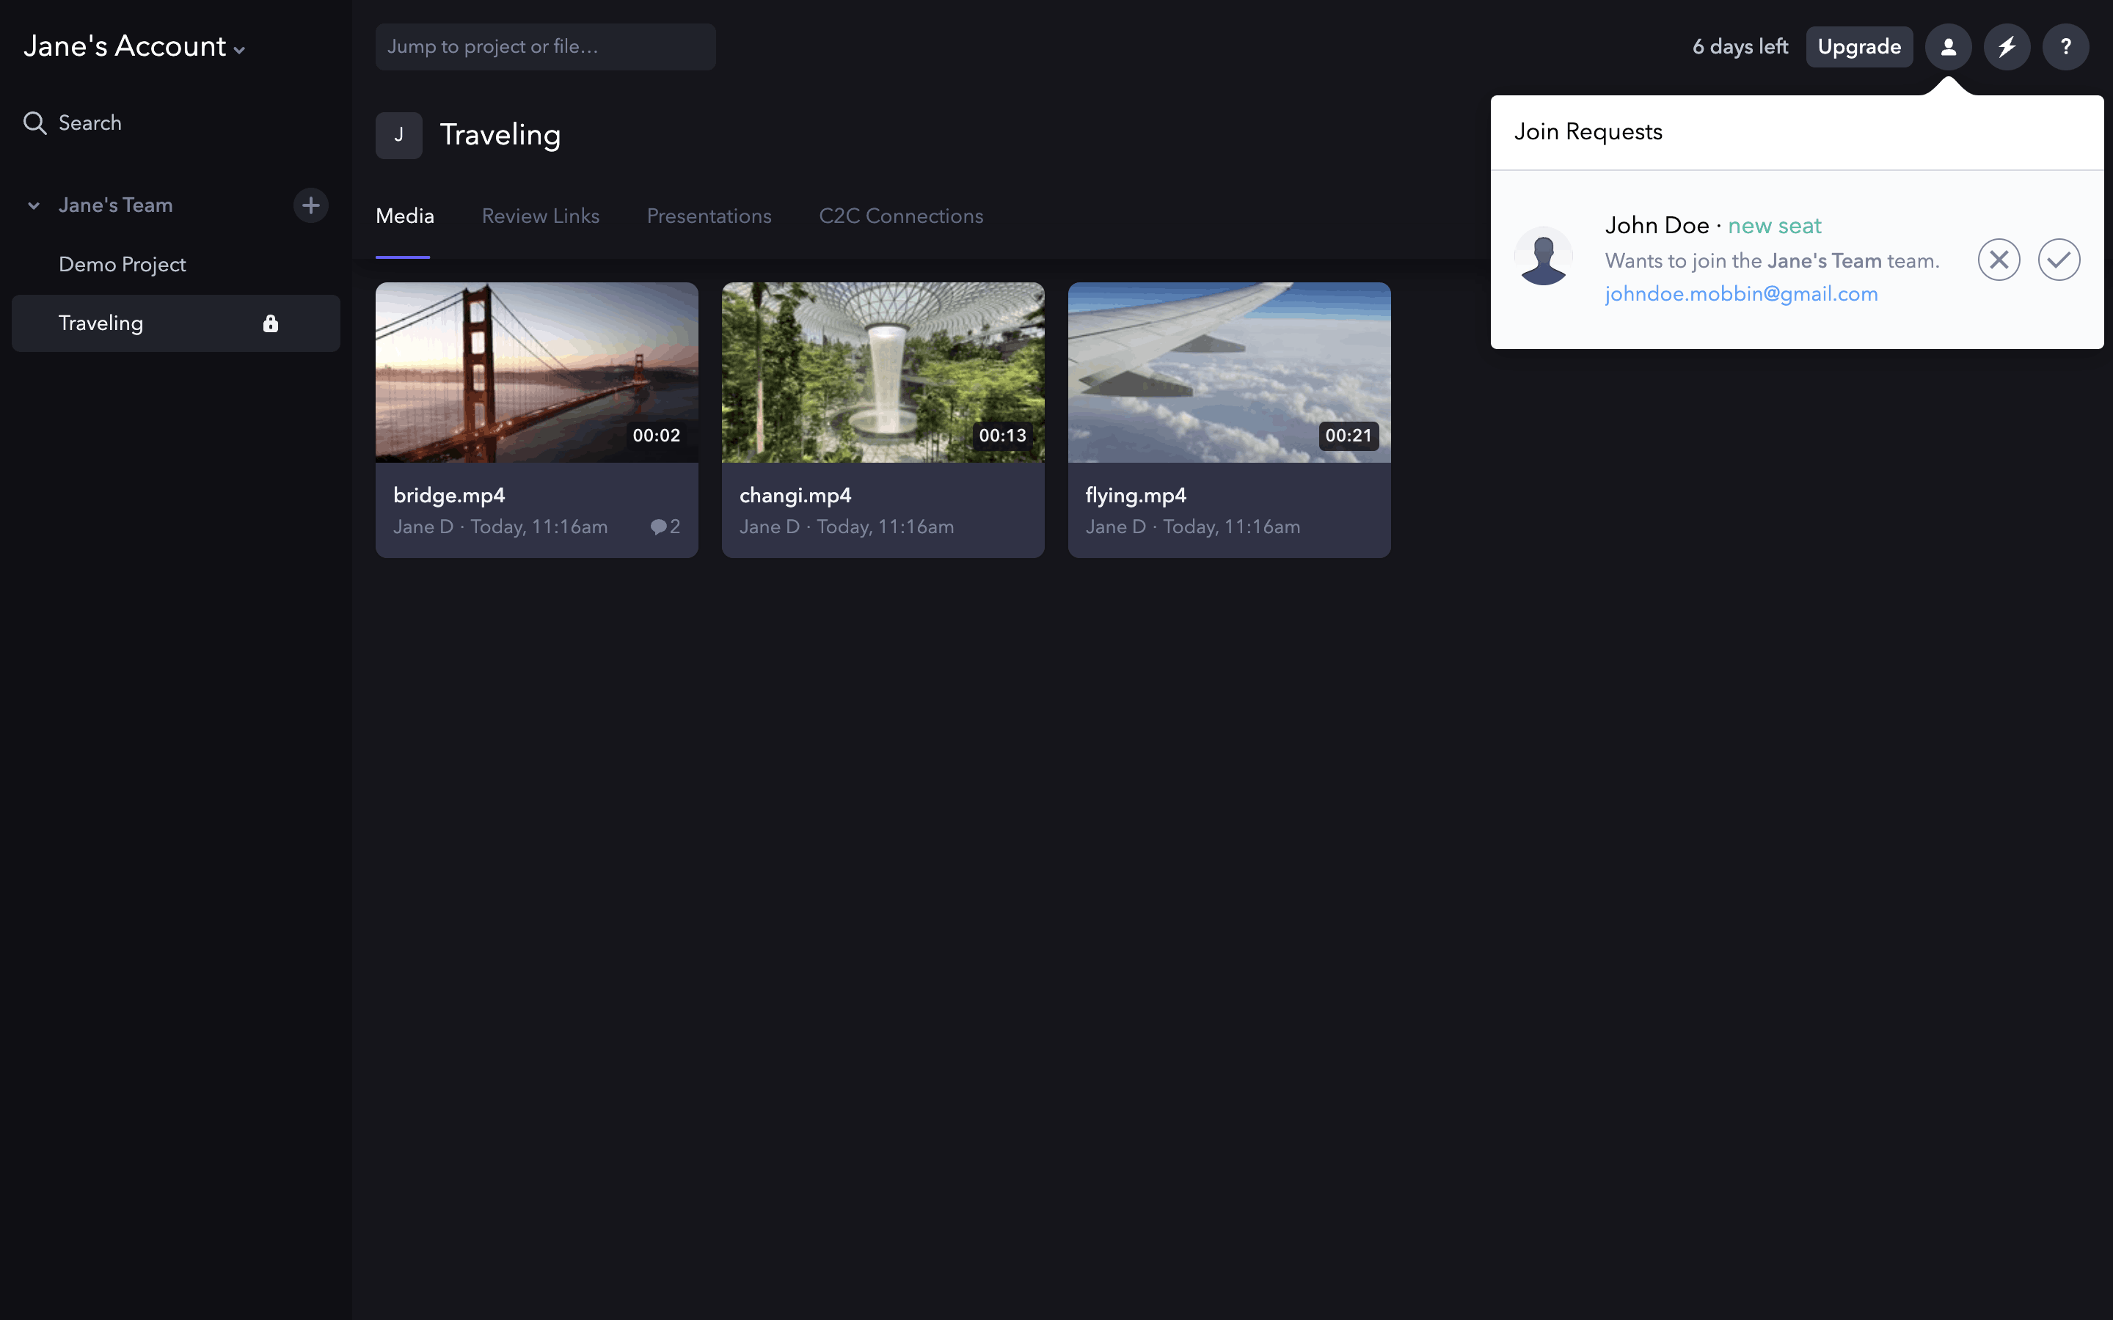Open the question mark help icon

coord(2065,47)
